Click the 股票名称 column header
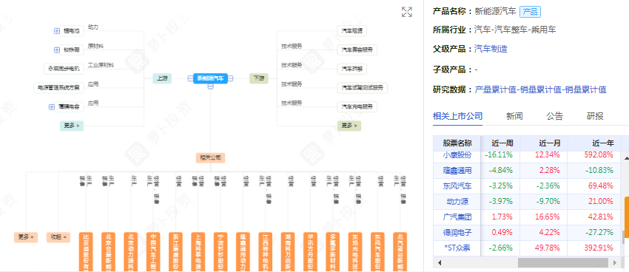Viewport: 629px width, 272px height. pos(457,143)
